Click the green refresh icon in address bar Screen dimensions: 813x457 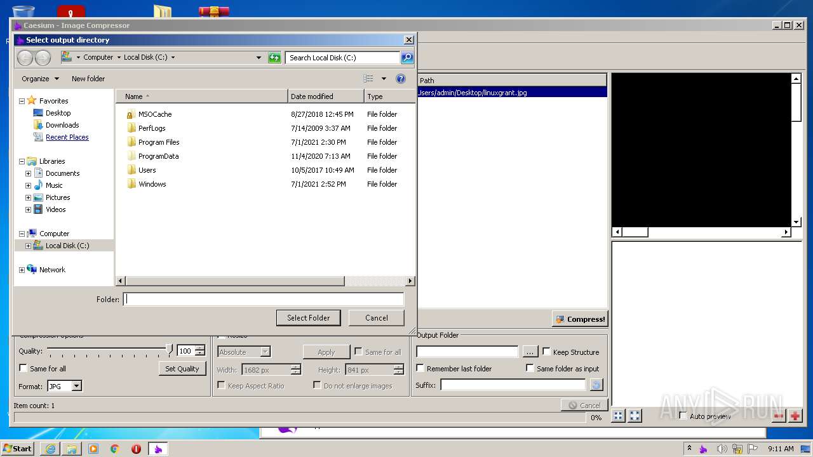tap(274, 57)
